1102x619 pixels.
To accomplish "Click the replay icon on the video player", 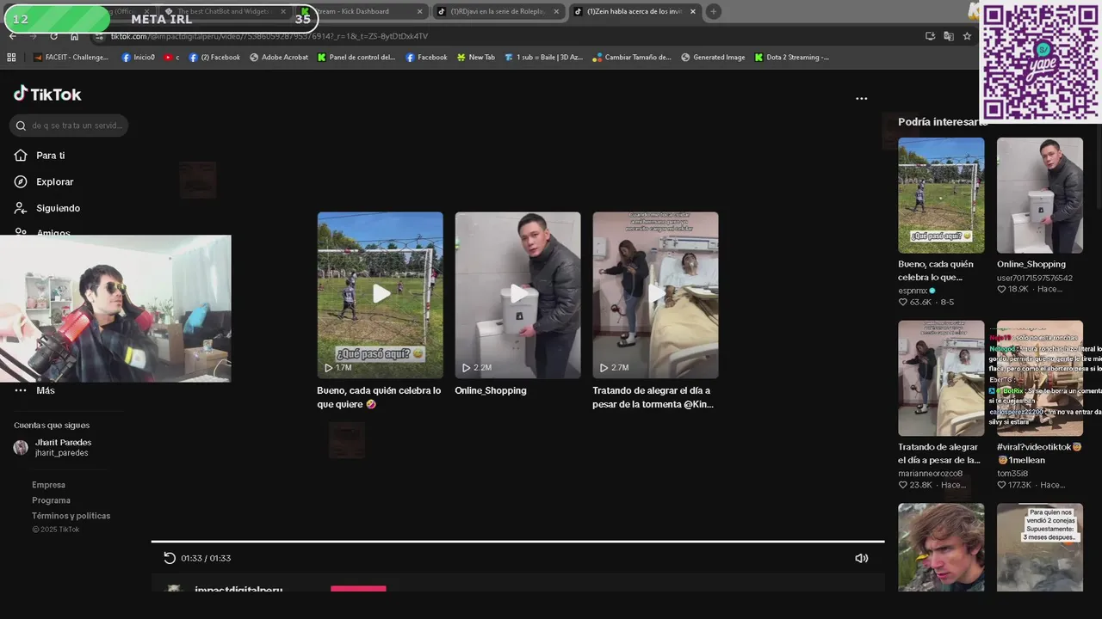I will coord(170,558).
